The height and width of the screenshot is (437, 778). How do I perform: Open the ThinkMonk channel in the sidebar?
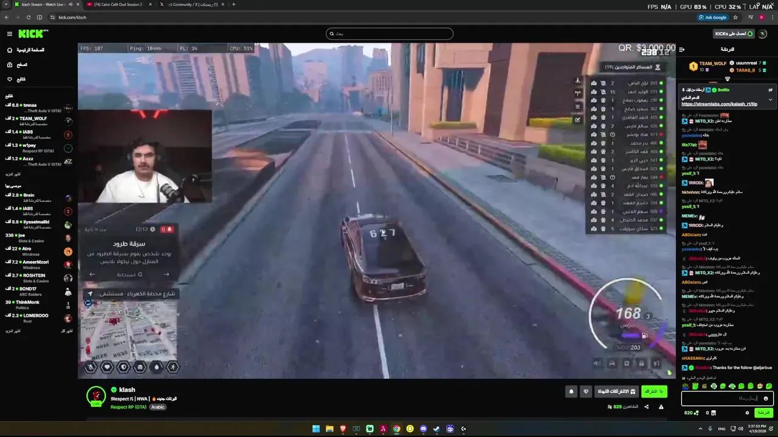(x=39, y=305)
